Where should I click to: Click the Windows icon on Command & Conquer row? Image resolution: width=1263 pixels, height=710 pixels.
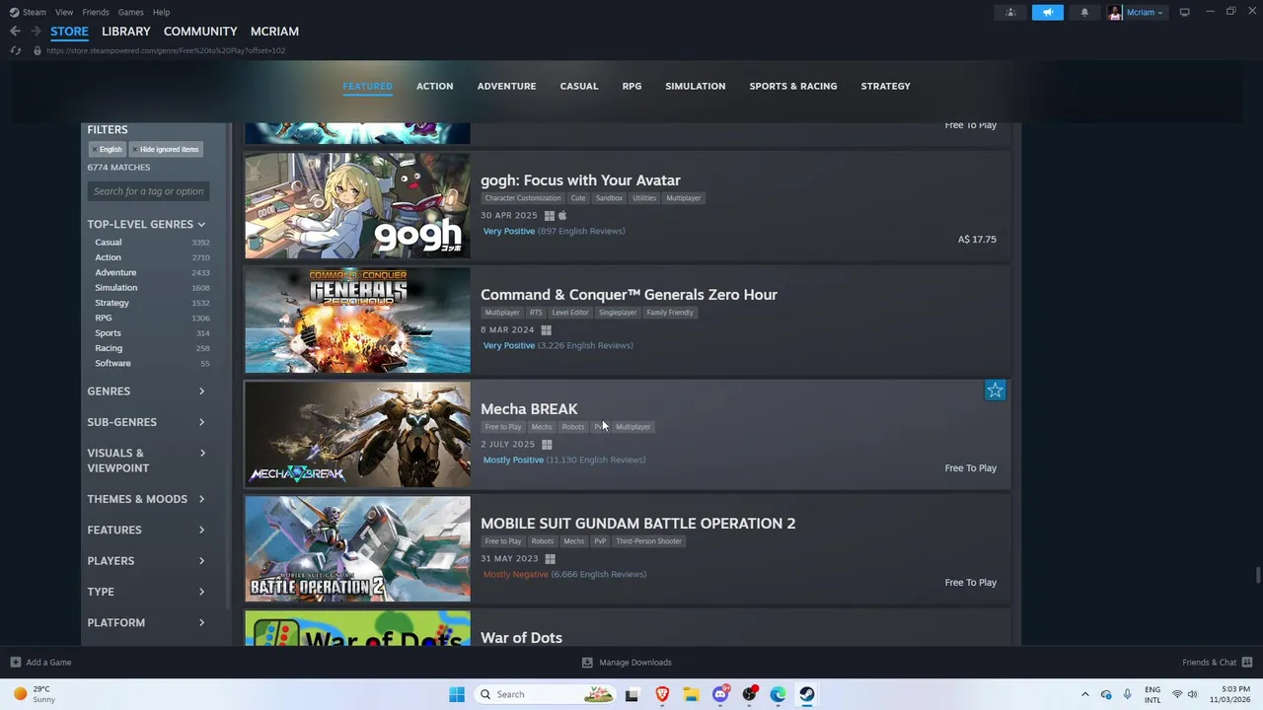[546, 330]
